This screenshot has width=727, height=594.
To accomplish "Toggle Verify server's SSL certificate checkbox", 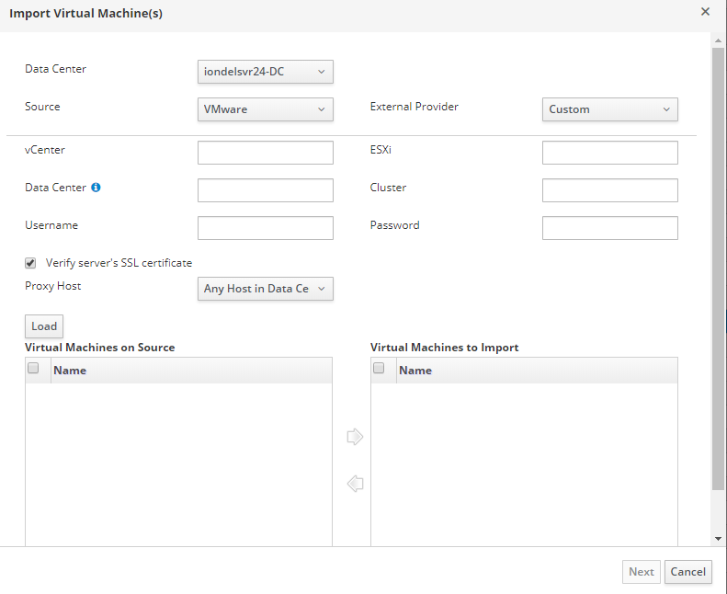I will coord(30,263).
